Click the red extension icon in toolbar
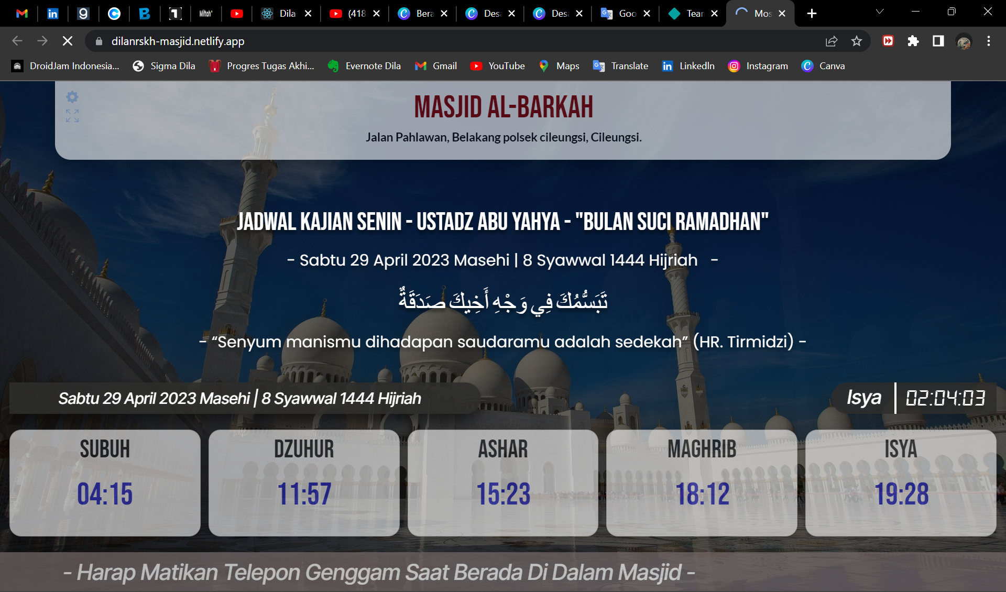 pos(888,41)
